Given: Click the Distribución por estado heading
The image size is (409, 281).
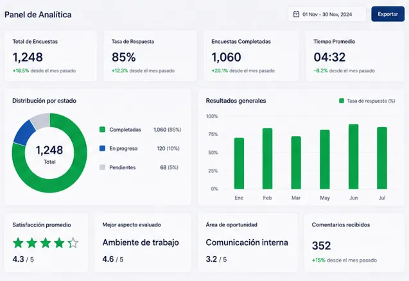Looking at the screenshot, I should pyautogui.click(x=44, y=101).
